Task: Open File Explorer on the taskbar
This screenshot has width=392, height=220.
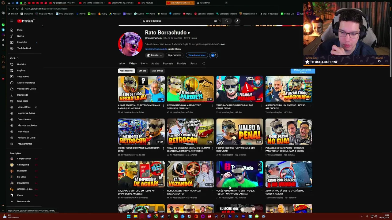Action: click(x=135, y=216)
